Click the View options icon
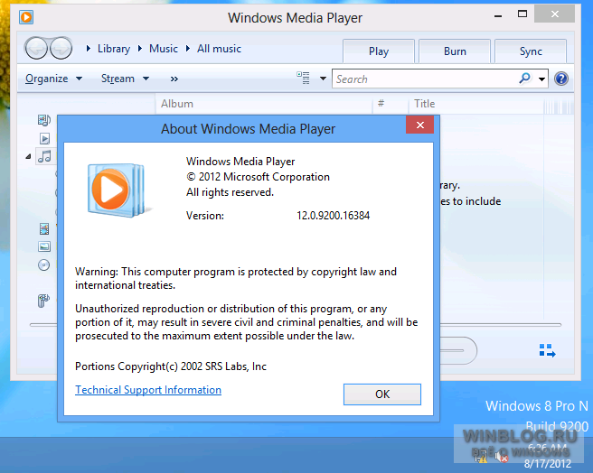This screenshot has width=593, height=473. (x=304, y=79)
